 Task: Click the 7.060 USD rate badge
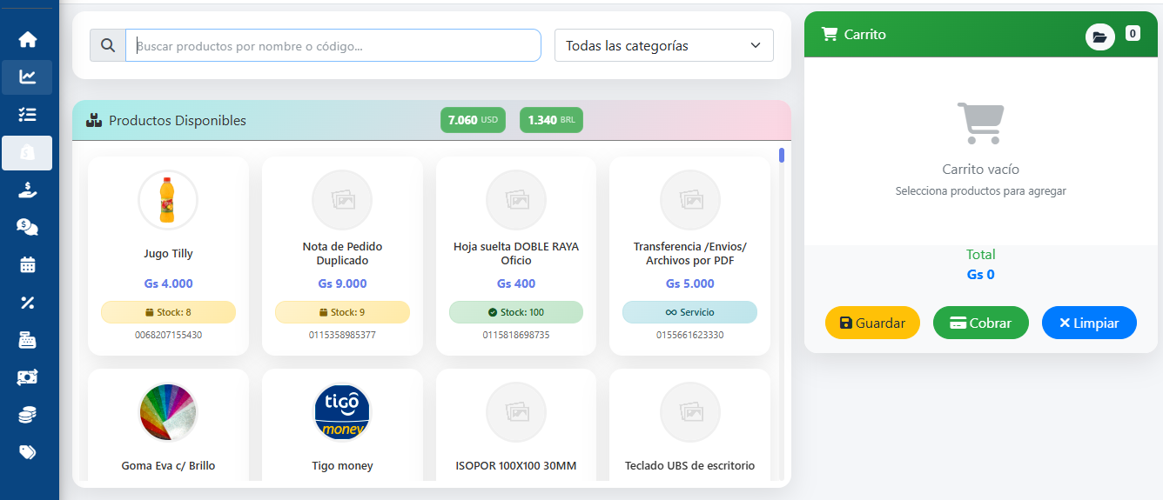tap(473, 120)
